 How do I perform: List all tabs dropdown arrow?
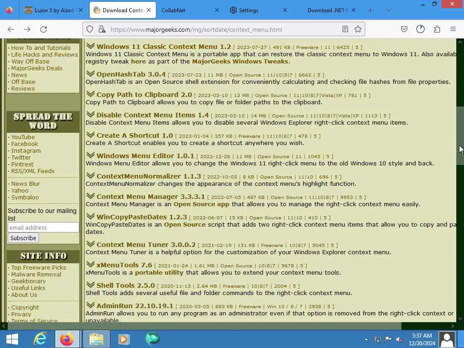coord(388,10)
